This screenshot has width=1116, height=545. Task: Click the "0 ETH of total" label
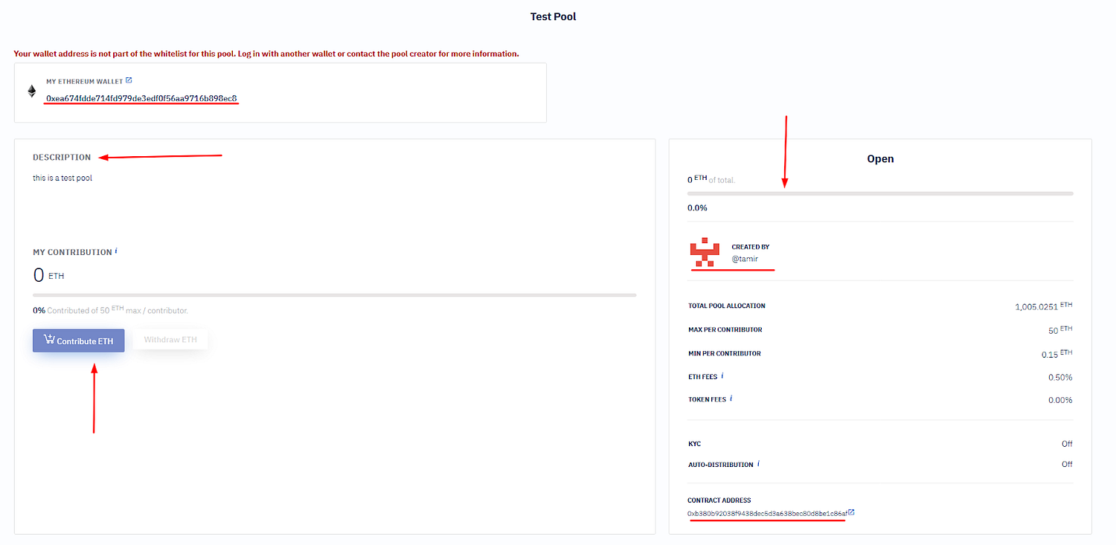point(711,179)
